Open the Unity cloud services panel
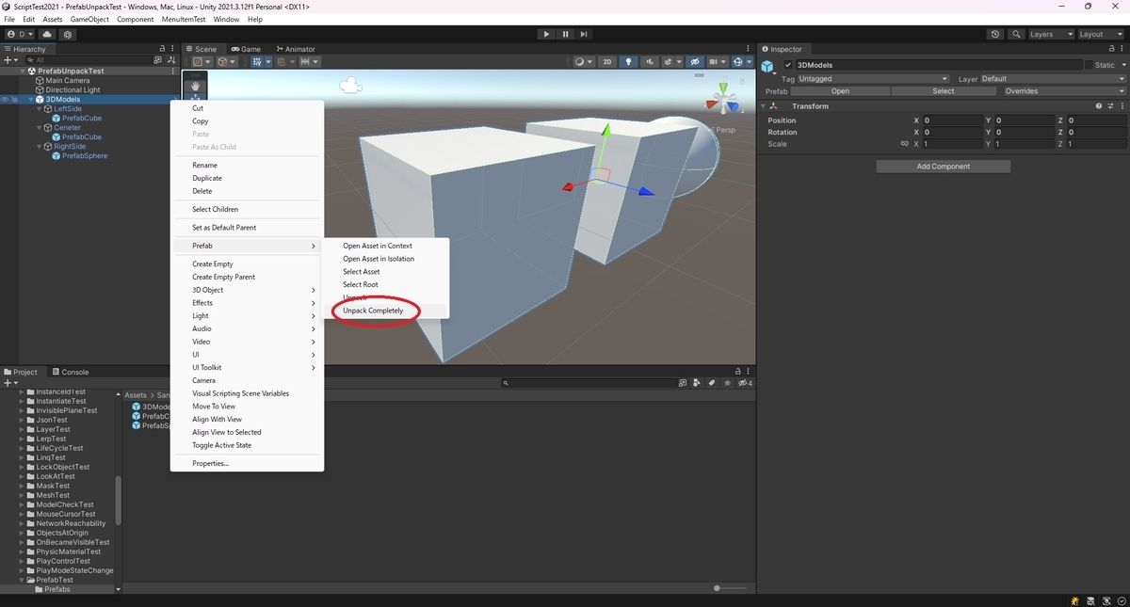The width and height of the screenshot is (1130, 607). pyautogui.click(x=46, y=33)
